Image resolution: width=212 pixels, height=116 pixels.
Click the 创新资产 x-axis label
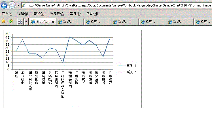[x=111, y=78]
